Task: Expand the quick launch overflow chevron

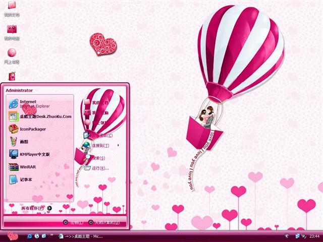Action: (x=51, y=235)
